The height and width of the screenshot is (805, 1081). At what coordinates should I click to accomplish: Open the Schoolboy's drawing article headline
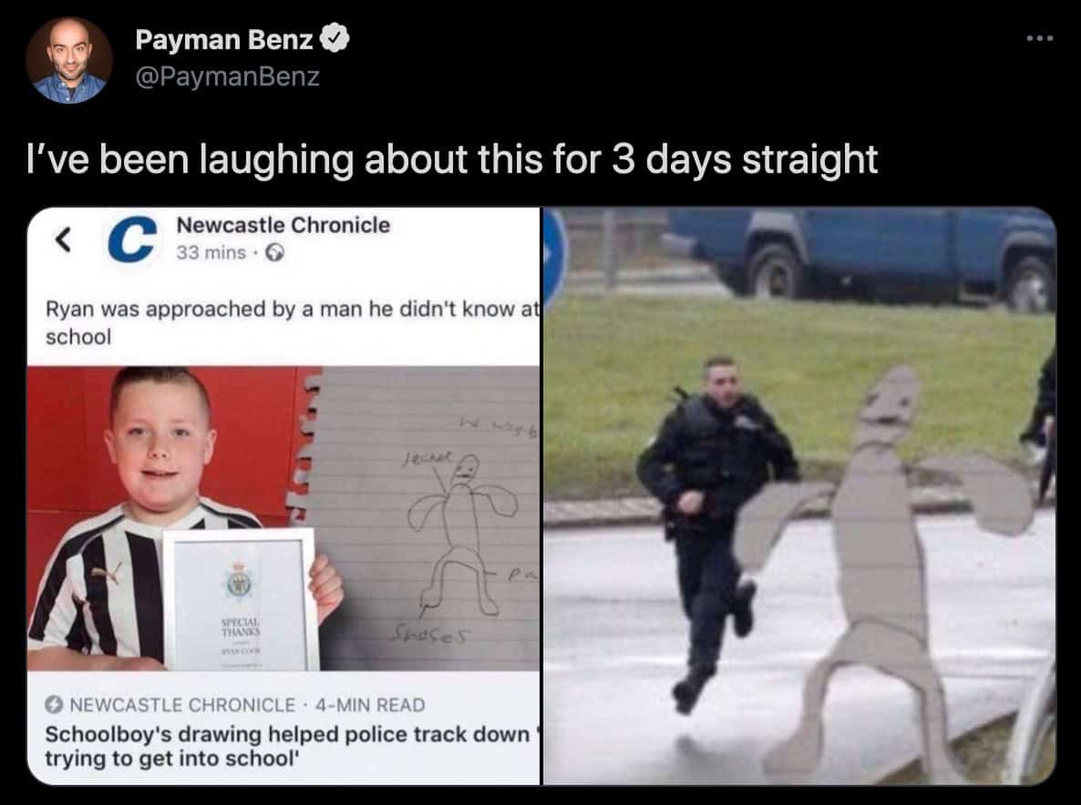point(290,747)
